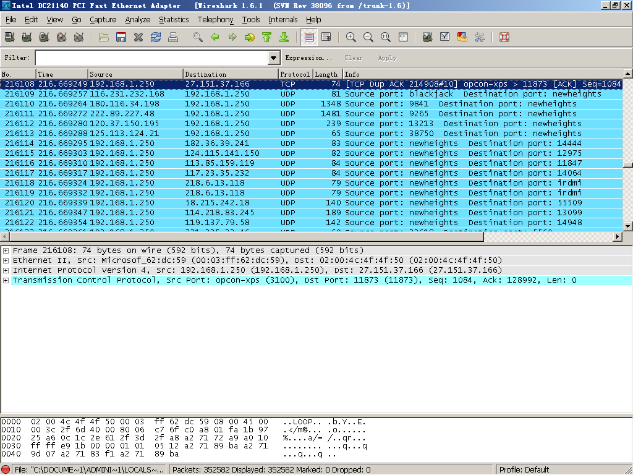The image size is (633, 475).
Task: Go to specified packet number icon
Action: click(250, 37)
